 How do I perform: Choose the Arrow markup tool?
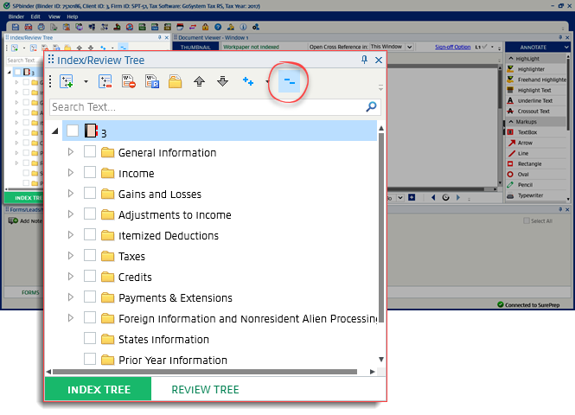point(524,142)
